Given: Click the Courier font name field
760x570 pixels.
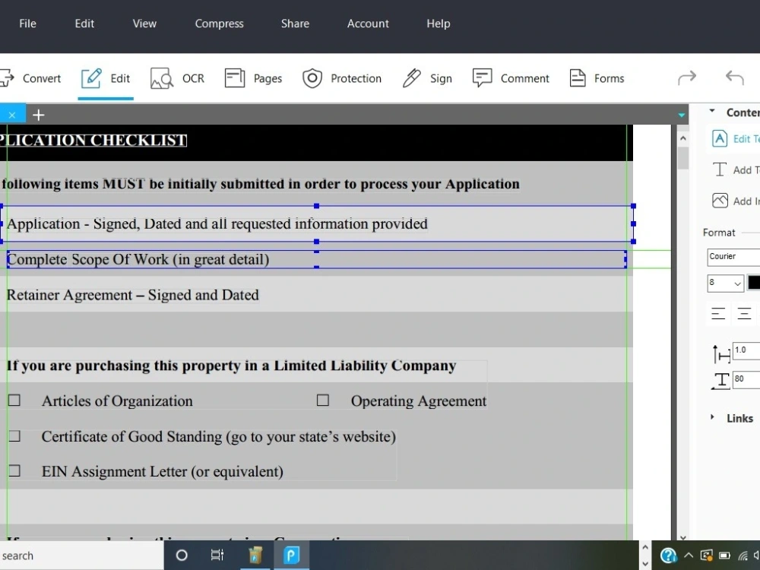Looking at the screenshot, I should 733,256.
